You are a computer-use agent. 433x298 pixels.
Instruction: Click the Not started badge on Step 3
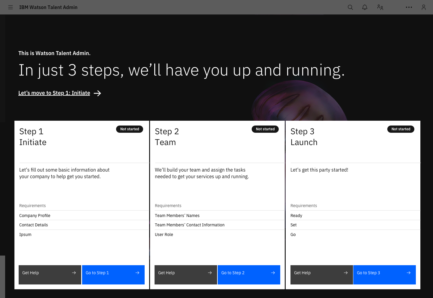point(401,129)
